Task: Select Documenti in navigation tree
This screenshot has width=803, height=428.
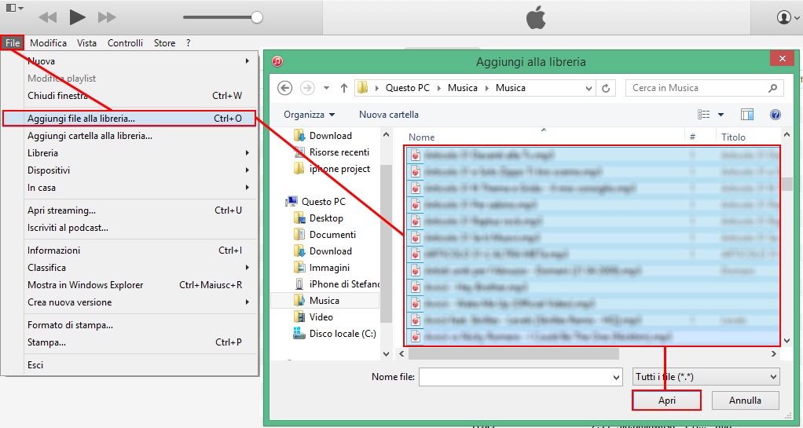Action: 324,235
